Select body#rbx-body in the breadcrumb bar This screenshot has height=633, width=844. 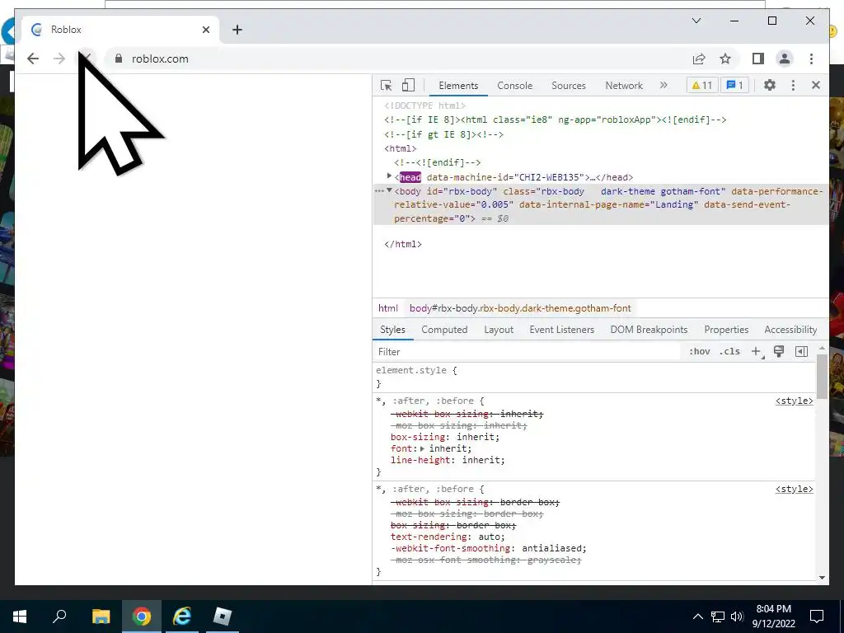point(520,308)
